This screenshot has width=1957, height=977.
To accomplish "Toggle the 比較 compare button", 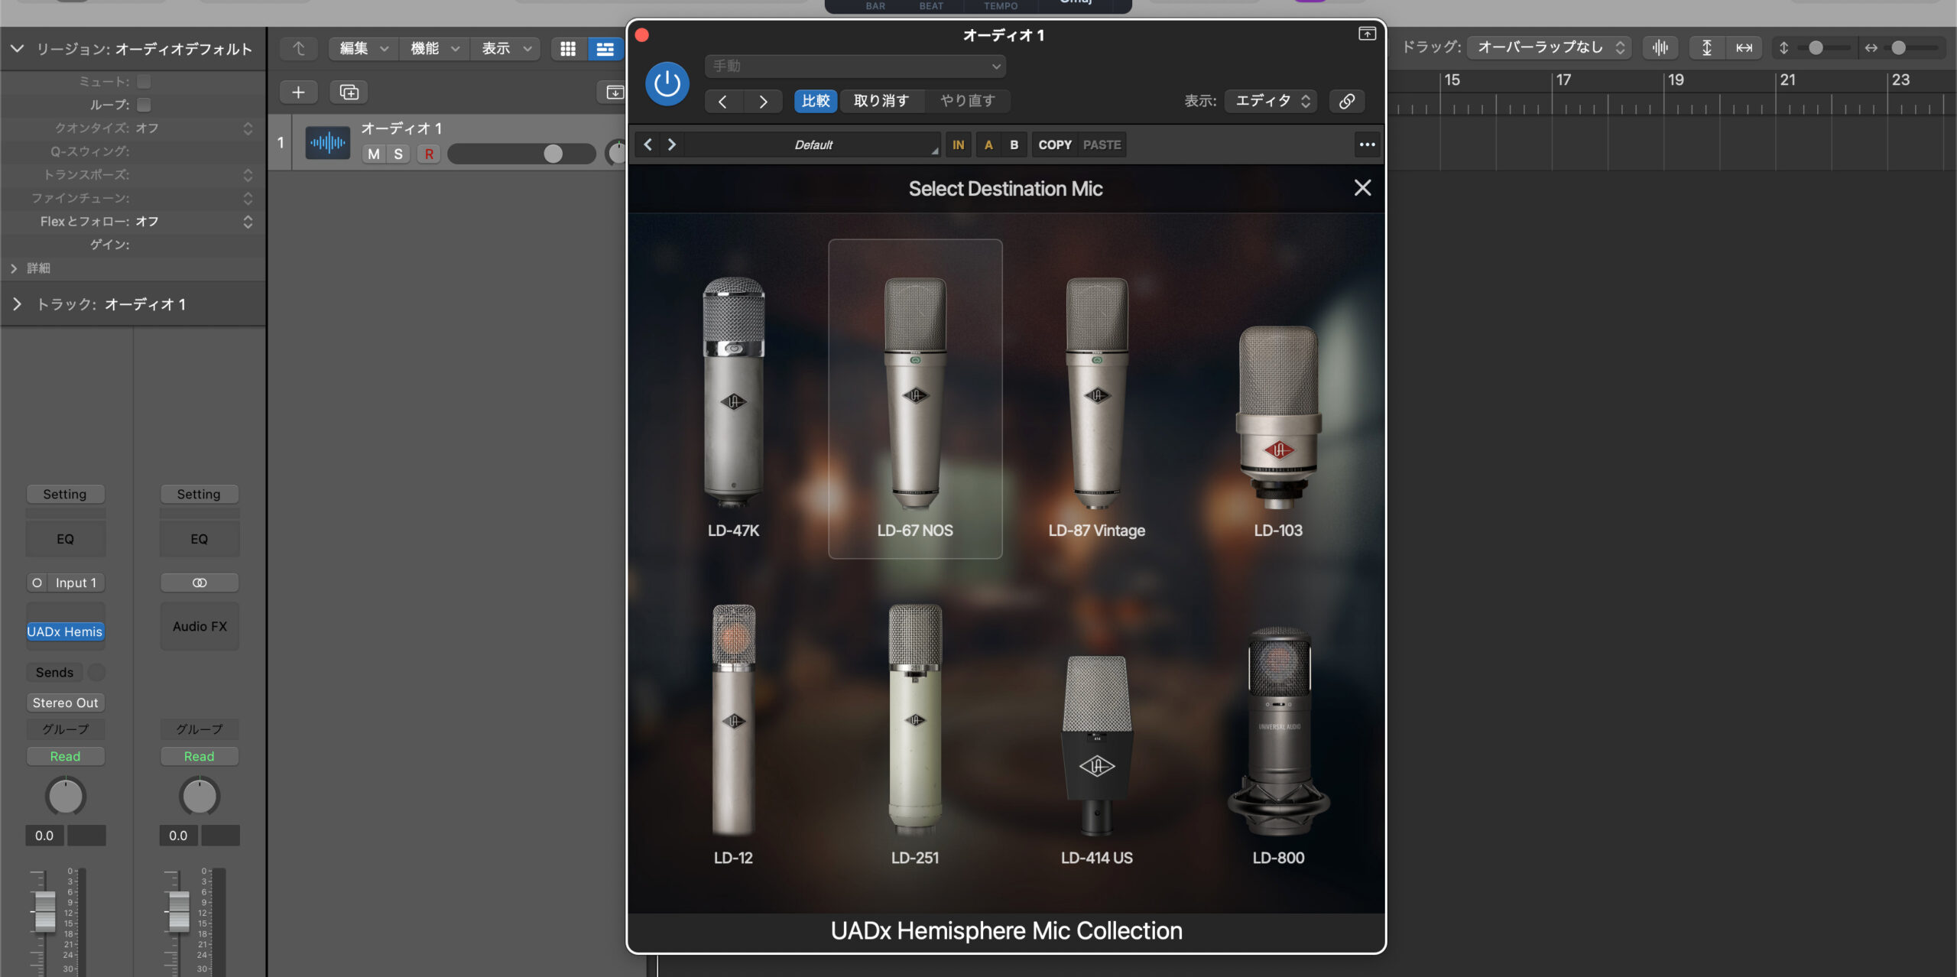I will [x=816, y=101].
